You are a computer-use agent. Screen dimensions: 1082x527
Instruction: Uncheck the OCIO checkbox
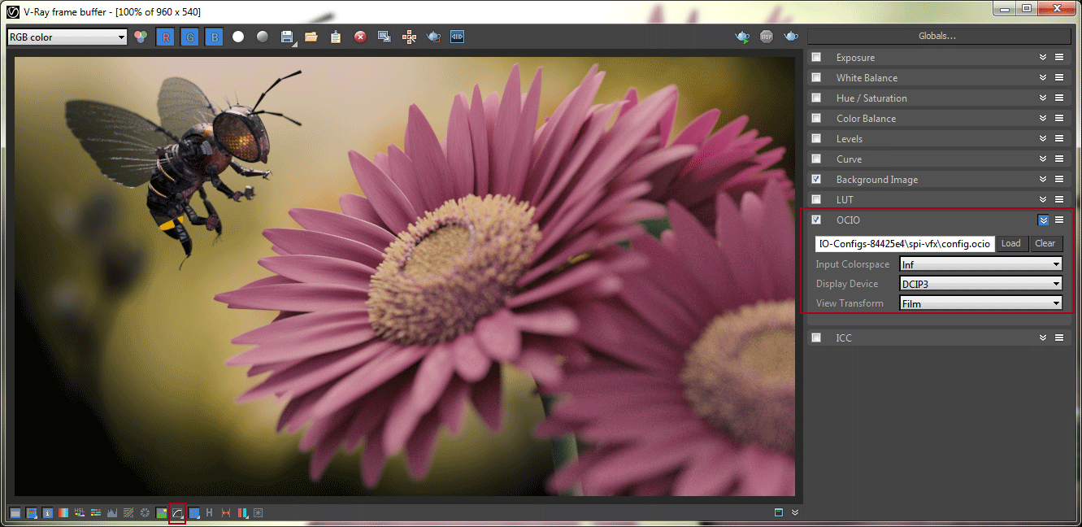click(816, 220)
